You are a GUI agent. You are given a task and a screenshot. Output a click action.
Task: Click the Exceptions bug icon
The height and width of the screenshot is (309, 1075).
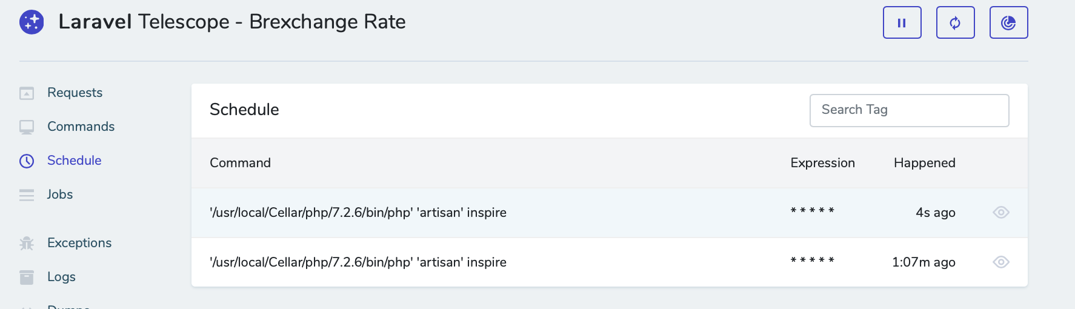(x=27, y=244)
